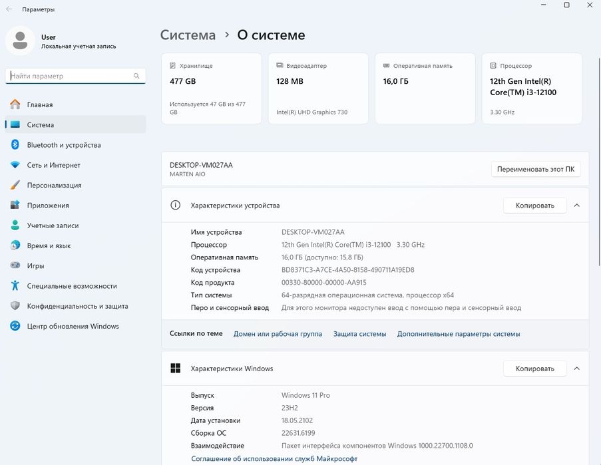Select OS build value 22631.6199

[298, 433]
